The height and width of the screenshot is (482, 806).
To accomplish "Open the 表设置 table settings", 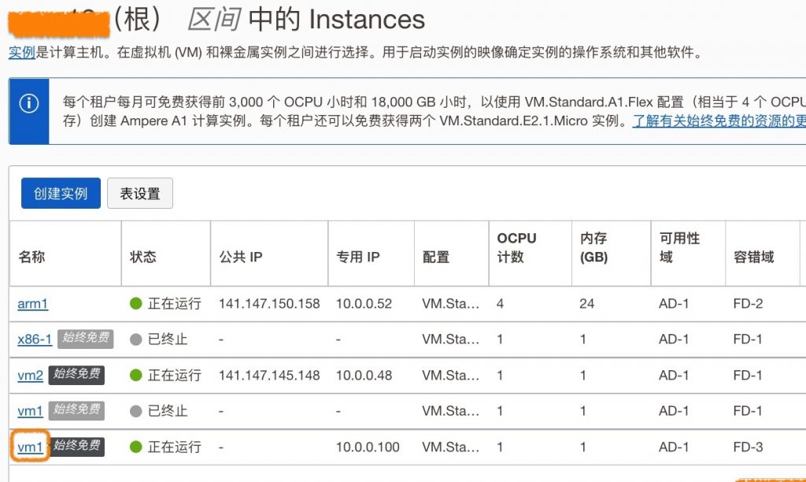I will click(140, 193).
